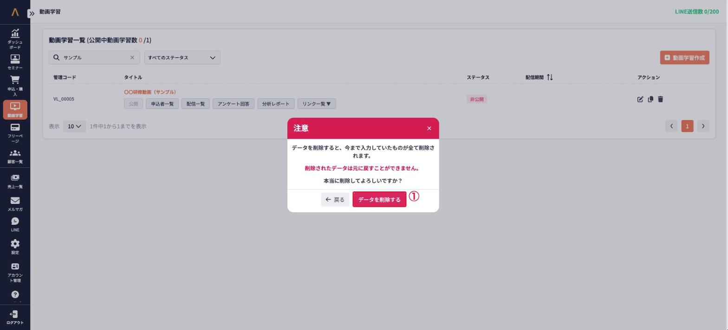The width and height of the screenshot is (728, 330).
Task: Select 動画学習 sidebar item
Action: [15, 109]
